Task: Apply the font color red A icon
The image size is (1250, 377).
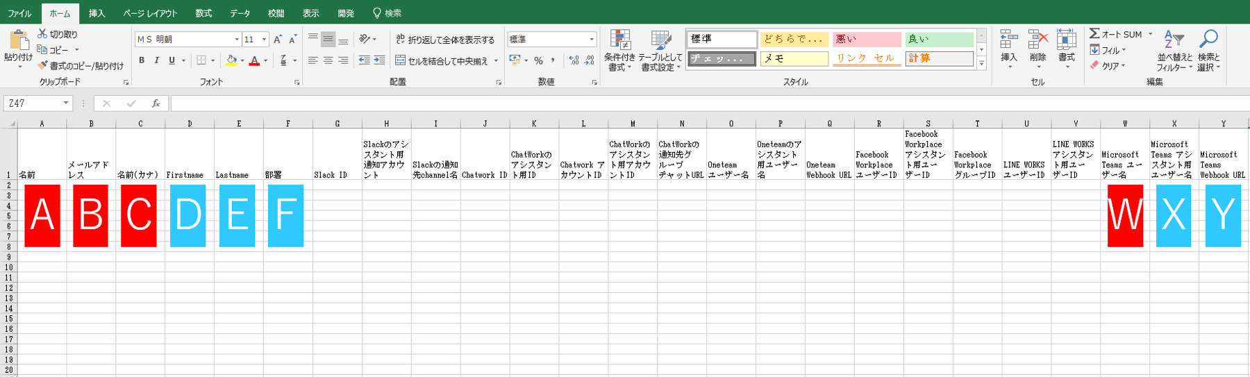Action: point(254,60)
